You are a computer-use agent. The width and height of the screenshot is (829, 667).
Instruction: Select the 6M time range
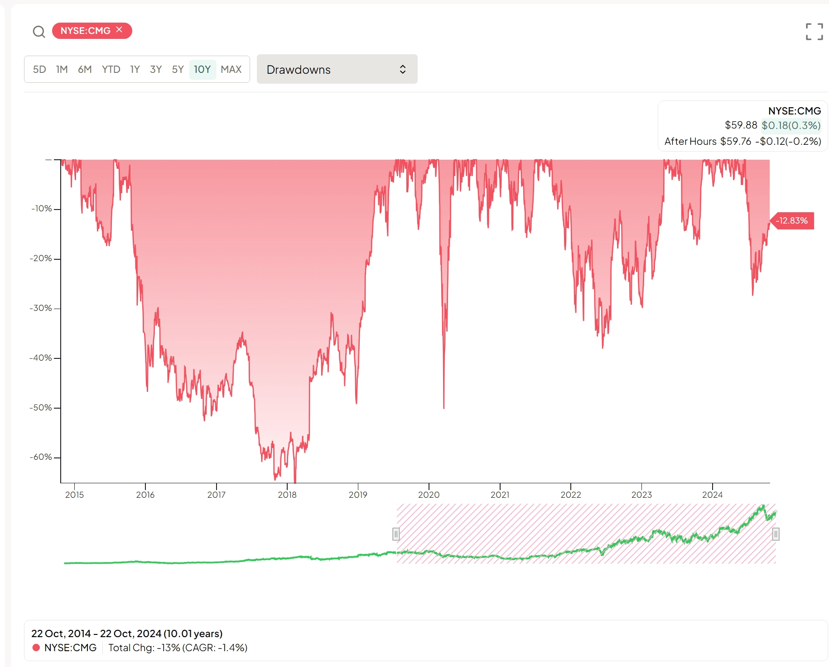(85, 69)
